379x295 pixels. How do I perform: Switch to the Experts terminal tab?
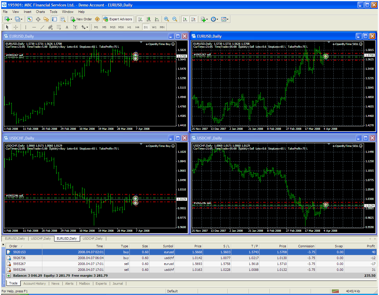pyautogui.click(x=101, y=284)
